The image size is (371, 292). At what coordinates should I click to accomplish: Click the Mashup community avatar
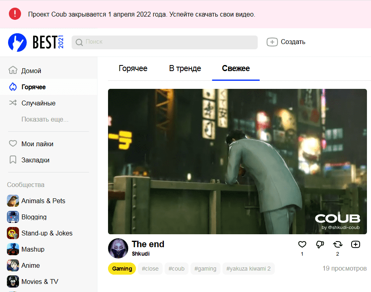click(13, 249)
